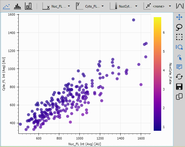Click the y-axis tick label 1400
This screenshot has height=147, width=185.
point(11,33)
